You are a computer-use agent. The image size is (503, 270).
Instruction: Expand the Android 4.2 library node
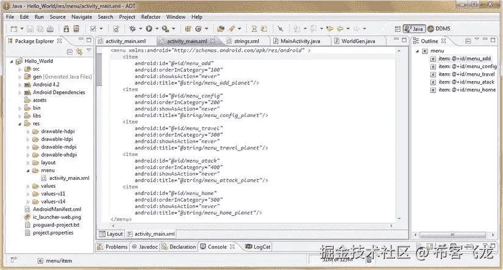[20, 85]
